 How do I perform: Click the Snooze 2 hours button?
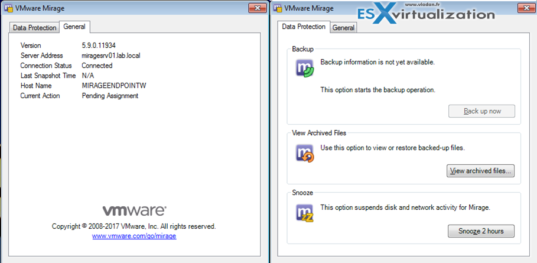[x=481, y=231]
